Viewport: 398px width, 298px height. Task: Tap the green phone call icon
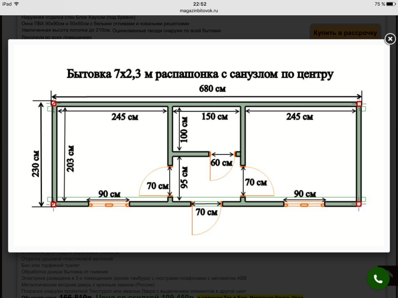(x=378, y=278)
